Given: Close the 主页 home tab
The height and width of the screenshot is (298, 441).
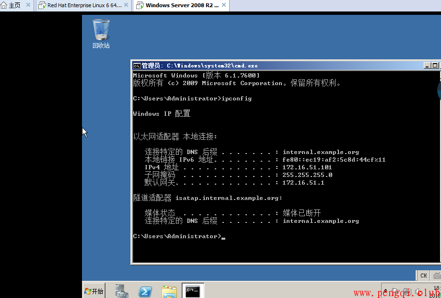Looking at the screenshot, I should coord(28,6).
